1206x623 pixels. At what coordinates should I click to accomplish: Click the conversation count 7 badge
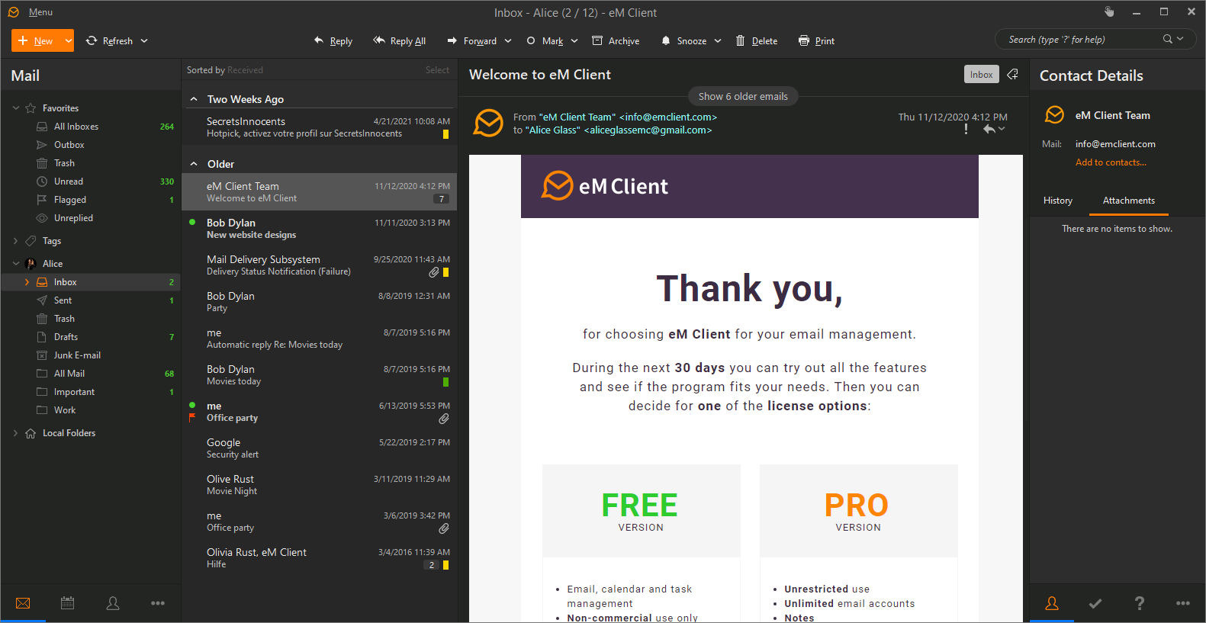point(441,199)
